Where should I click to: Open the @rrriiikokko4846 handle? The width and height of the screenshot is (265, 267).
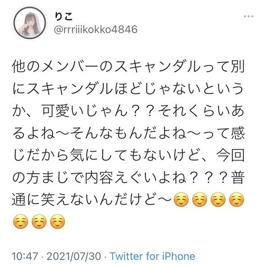coord(96,29)
